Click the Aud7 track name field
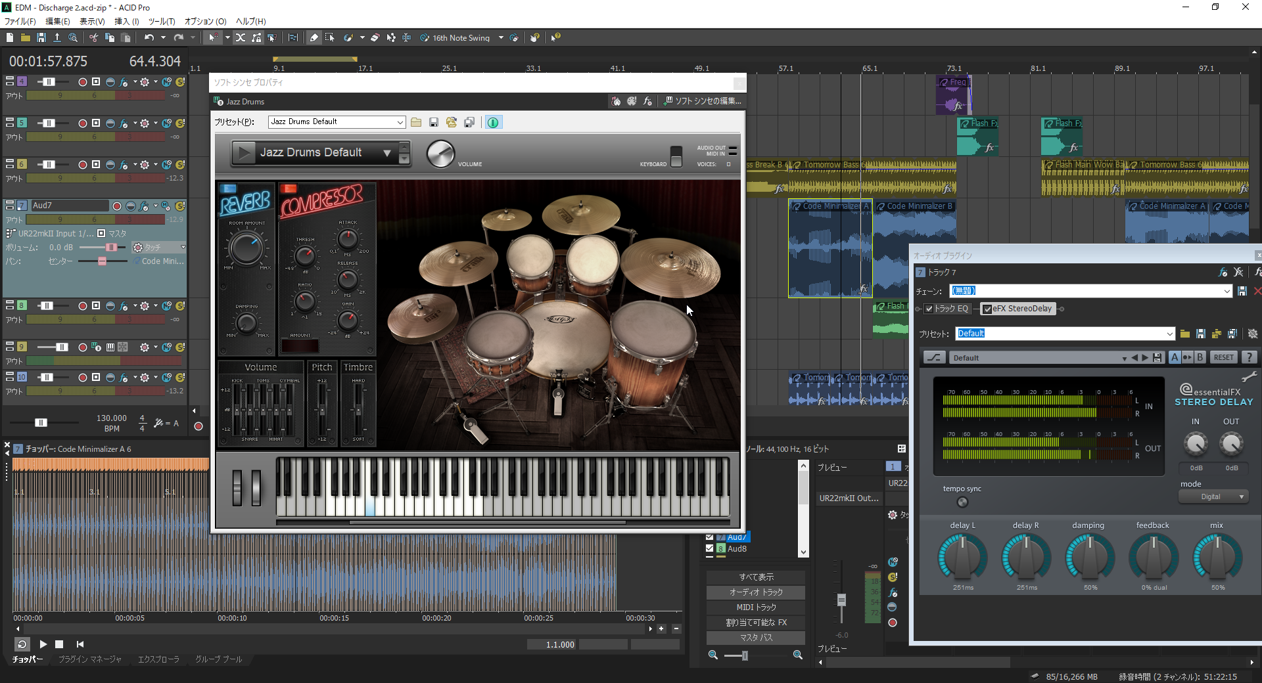1262x683 pixels. pos(70,206)
